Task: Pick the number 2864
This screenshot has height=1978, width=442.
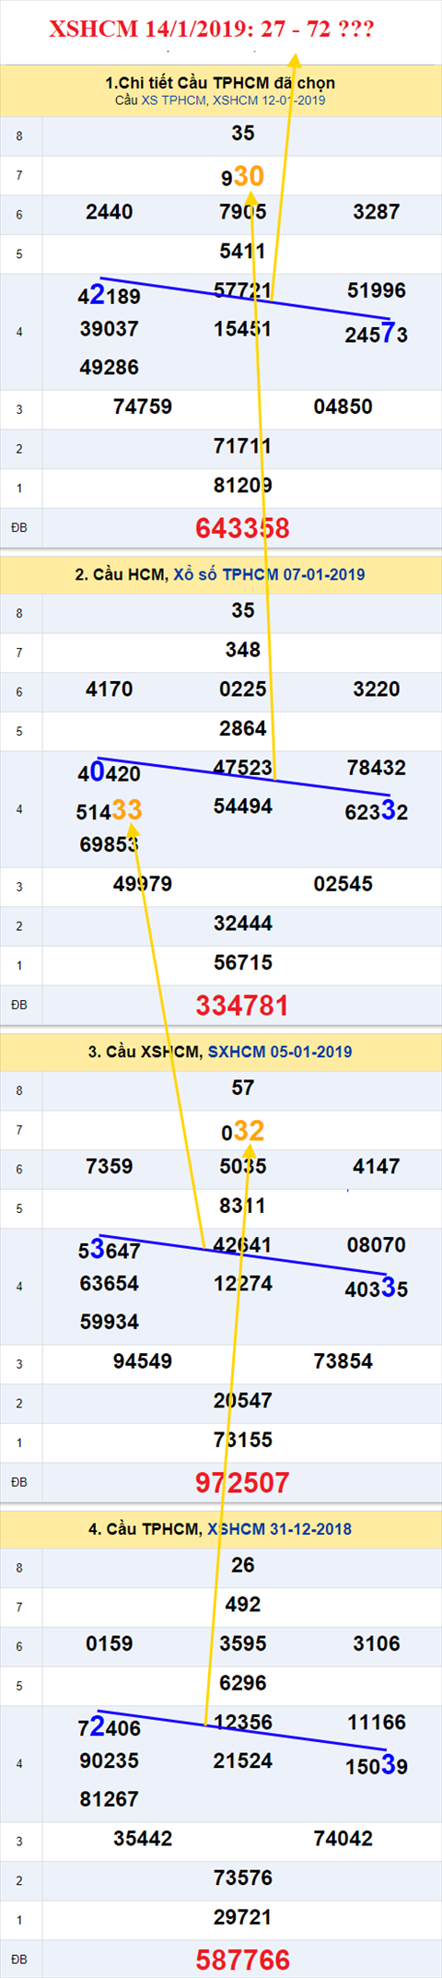Action: 243,729
